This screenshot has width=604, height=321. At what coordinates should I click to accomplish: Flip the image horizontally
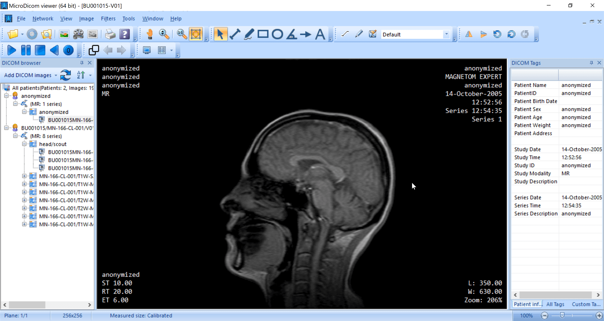[x=468, y=34]
